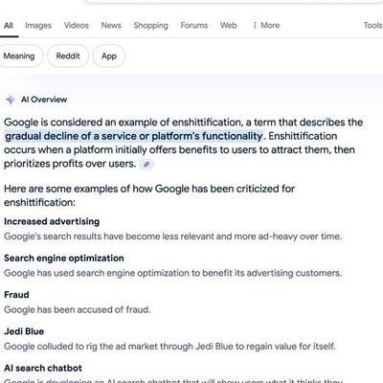Select the Web results tab

[229, 25]
